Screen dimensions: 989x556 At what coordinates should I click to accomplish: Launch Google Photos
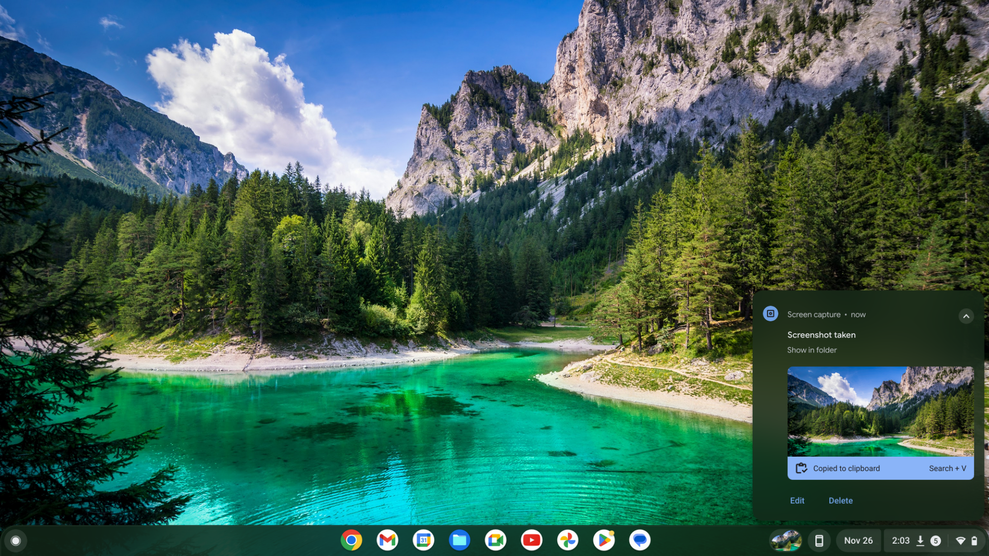click(568, 540)
